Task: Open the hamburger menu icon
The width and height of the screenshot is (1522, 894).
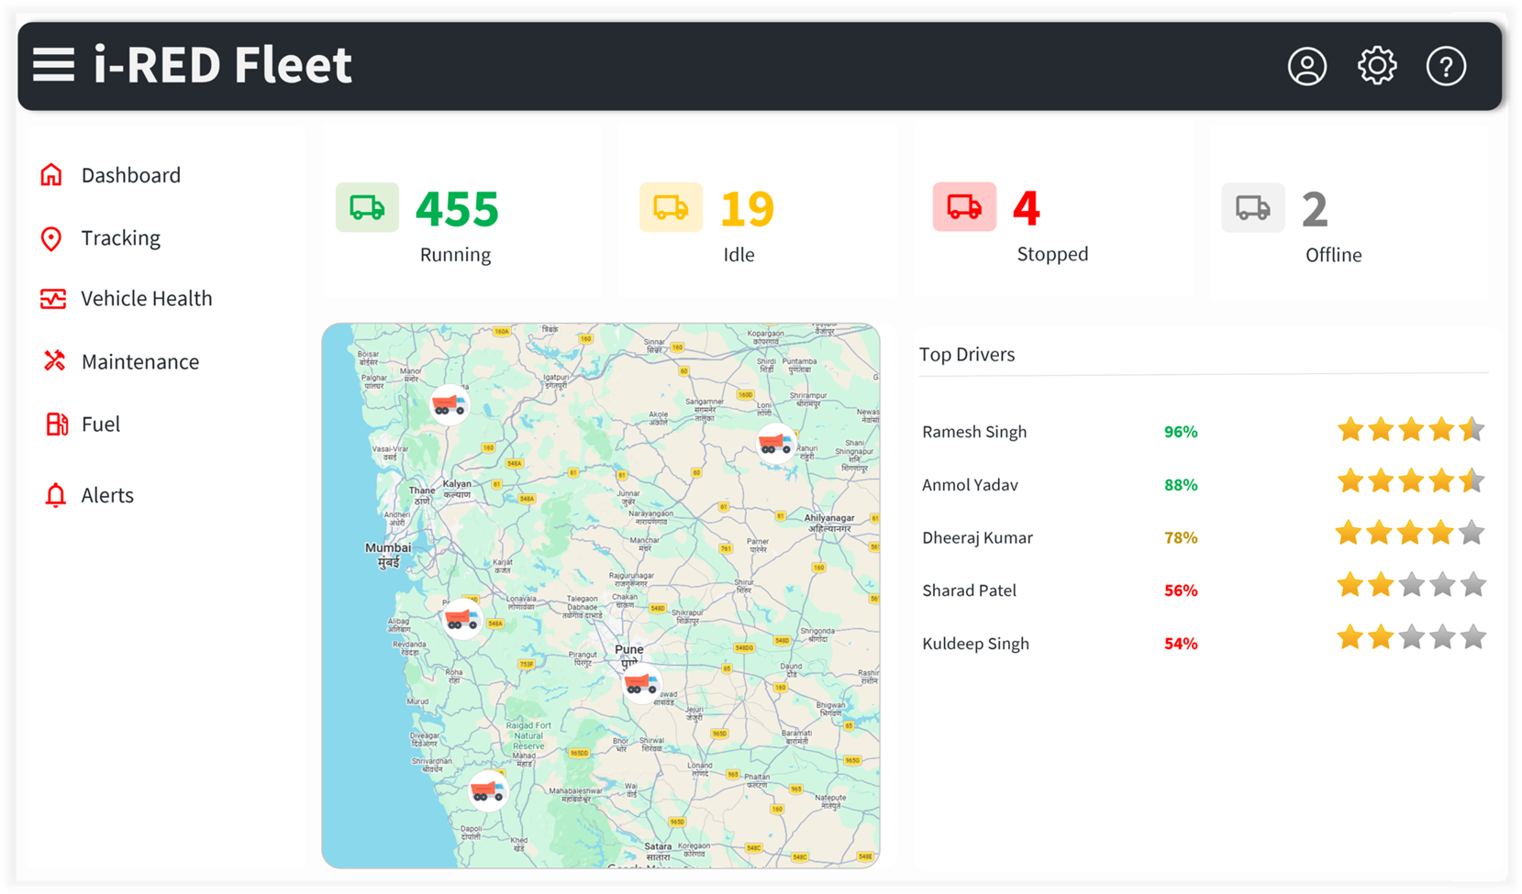Action: click(54, 65)
